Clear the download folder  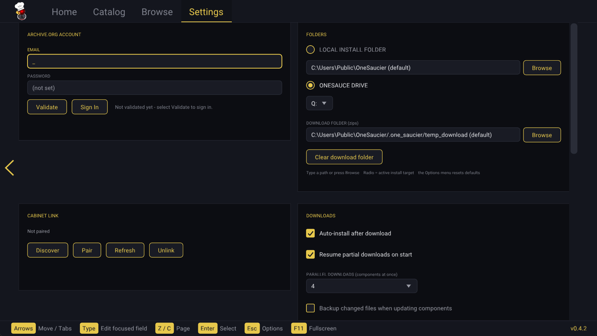click(x=344, y=157)
